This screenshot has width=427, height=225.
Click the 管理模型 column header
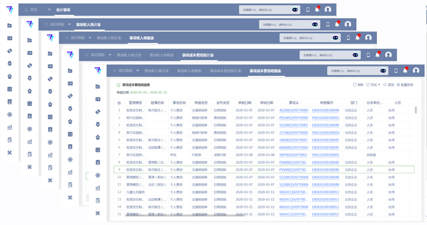click(x=135, y=103)
